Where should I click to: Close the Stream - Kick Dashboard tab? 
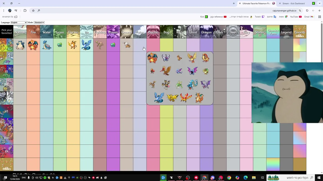pos(280,4)
